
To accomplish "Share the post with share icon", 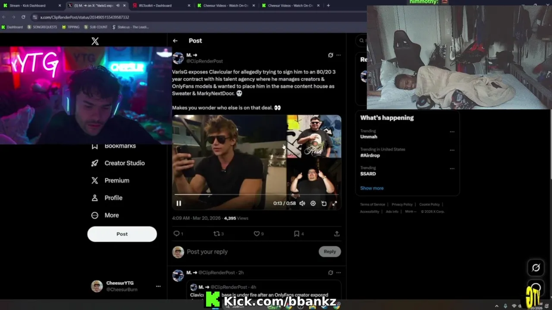I will tap(337, 233).
